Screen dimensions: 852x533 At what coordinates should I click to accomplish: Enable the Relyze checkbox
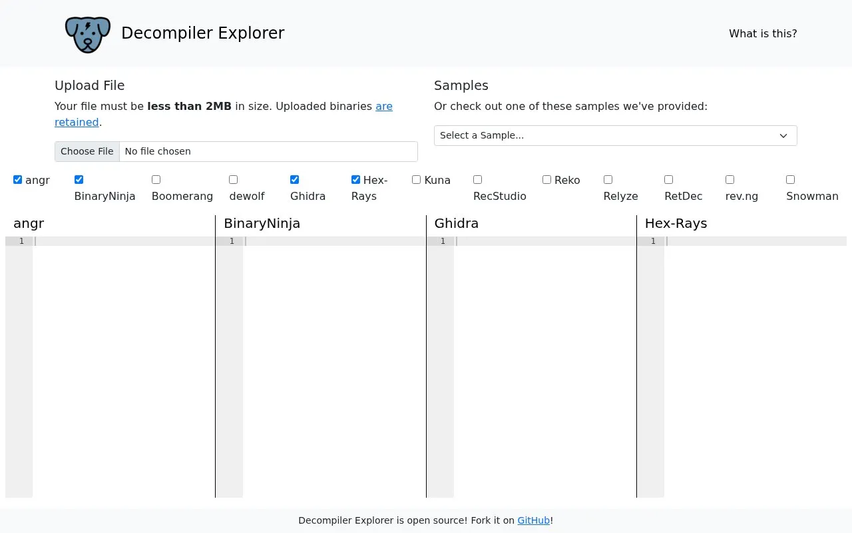click(608, 179)
